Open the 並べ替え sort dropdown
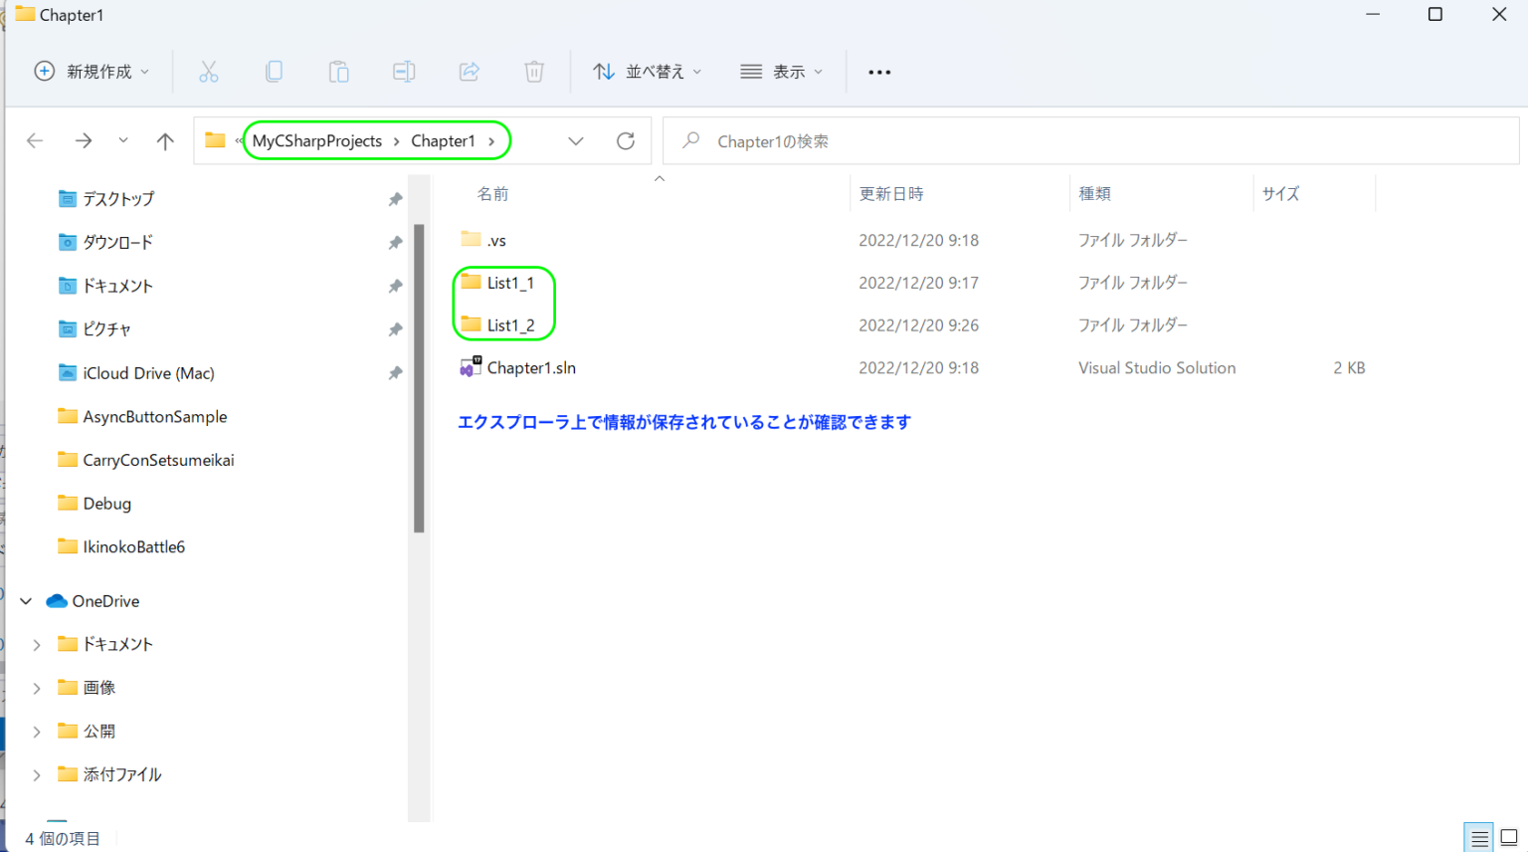This screenshot has height=852, width=1528. click(x=648, y=72)
